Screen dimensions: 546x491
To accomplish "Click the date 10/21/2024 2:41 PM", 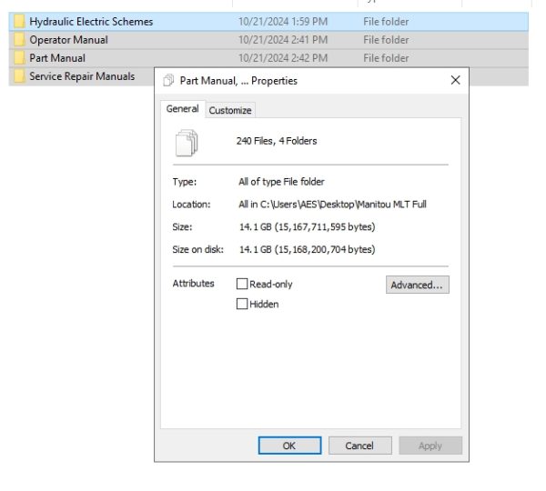I will 283,40.
